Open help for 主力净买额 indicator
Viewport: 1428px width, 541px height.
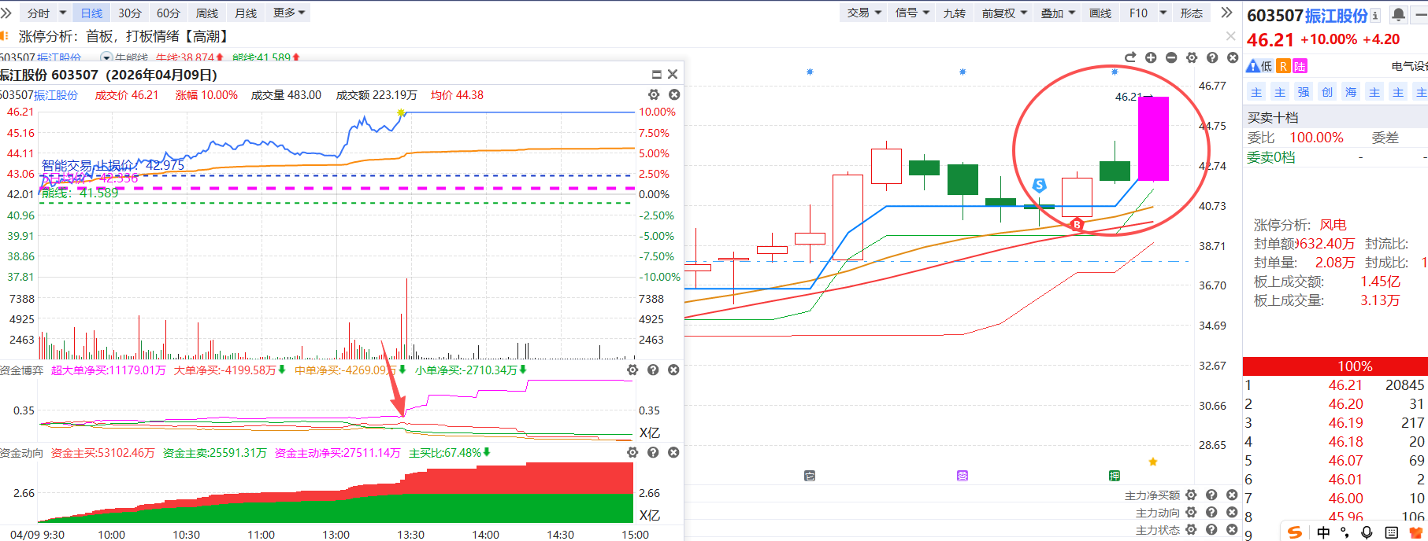point(1211,495)
